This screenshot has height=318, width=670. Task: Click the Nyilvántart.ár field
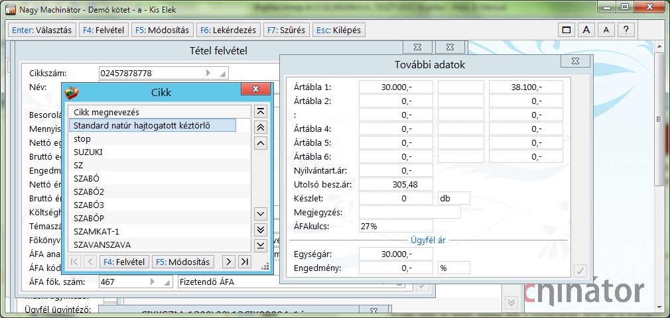point(395,171)
